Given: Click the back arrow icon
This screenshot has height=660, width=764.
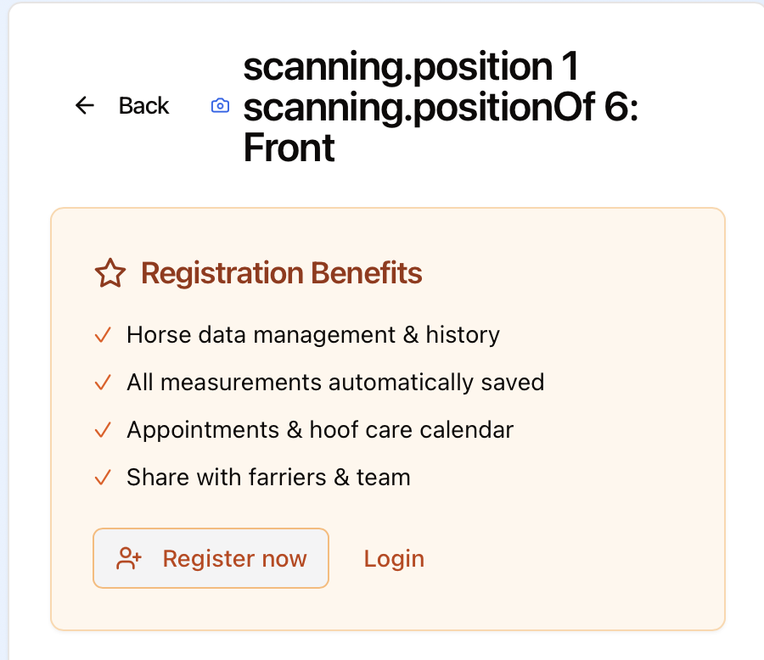Looking at the screenshot, I should tap(85, 105).
